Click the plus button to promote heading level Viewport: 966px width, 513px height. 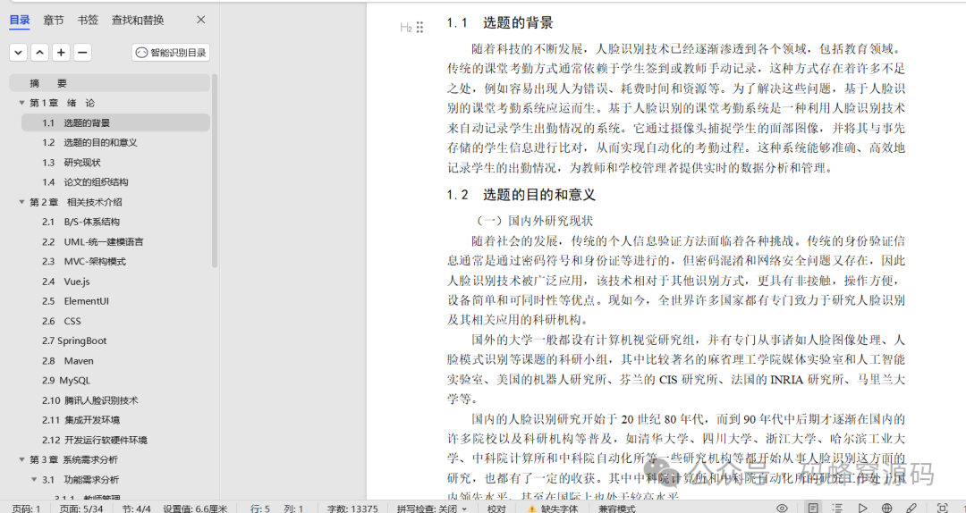tap(61, 53)
